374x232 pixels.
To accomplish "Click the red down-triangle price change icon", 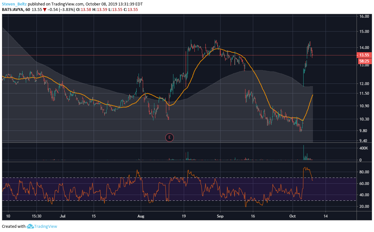I will 44,10.
